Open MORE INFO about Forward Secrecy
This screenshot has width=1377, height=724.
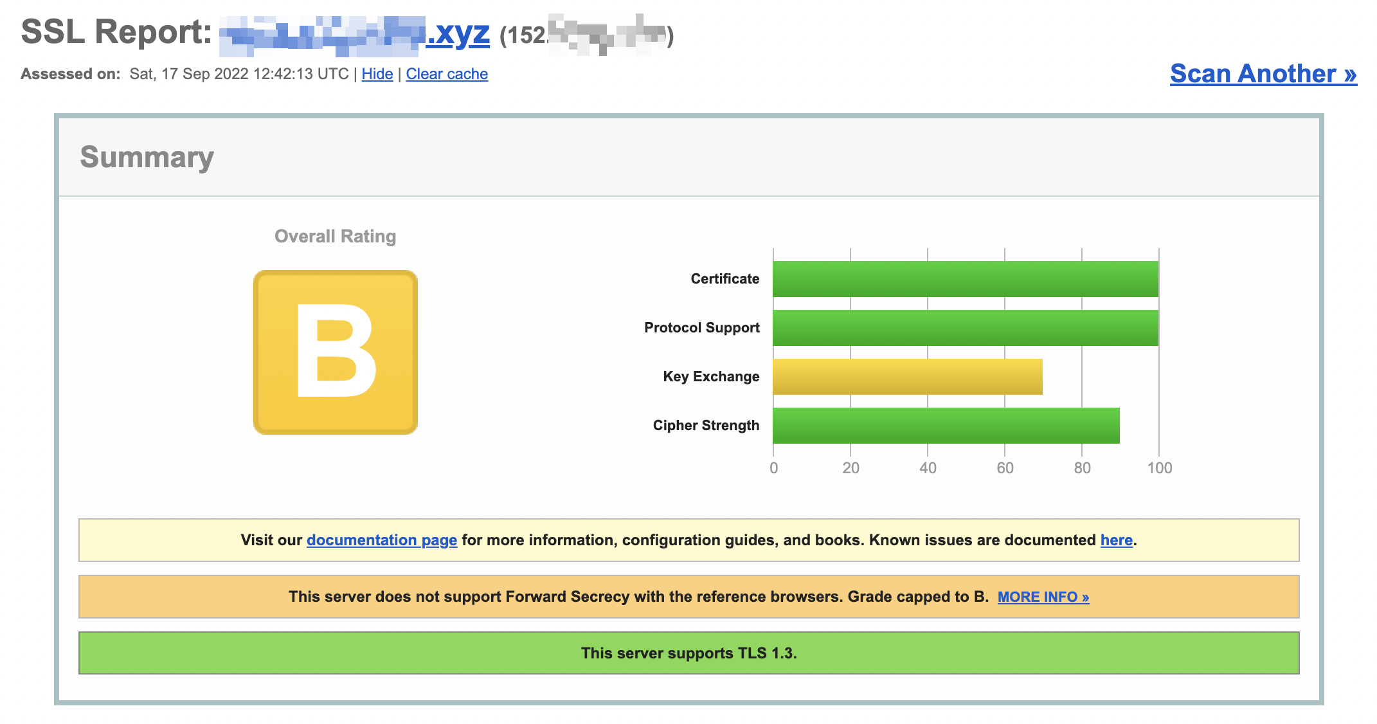[1043, 597]
